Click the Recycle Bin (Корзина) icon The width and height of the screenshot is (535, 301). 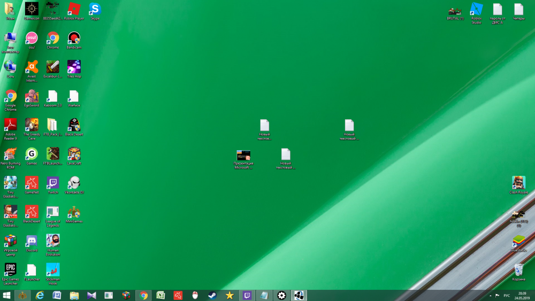pos(518,270)
